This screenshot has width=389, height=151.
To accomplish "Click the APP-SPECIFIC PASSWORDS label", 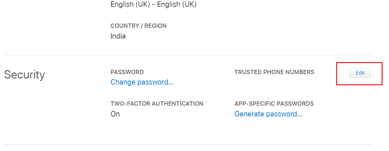I will click(x=274, y=104).
